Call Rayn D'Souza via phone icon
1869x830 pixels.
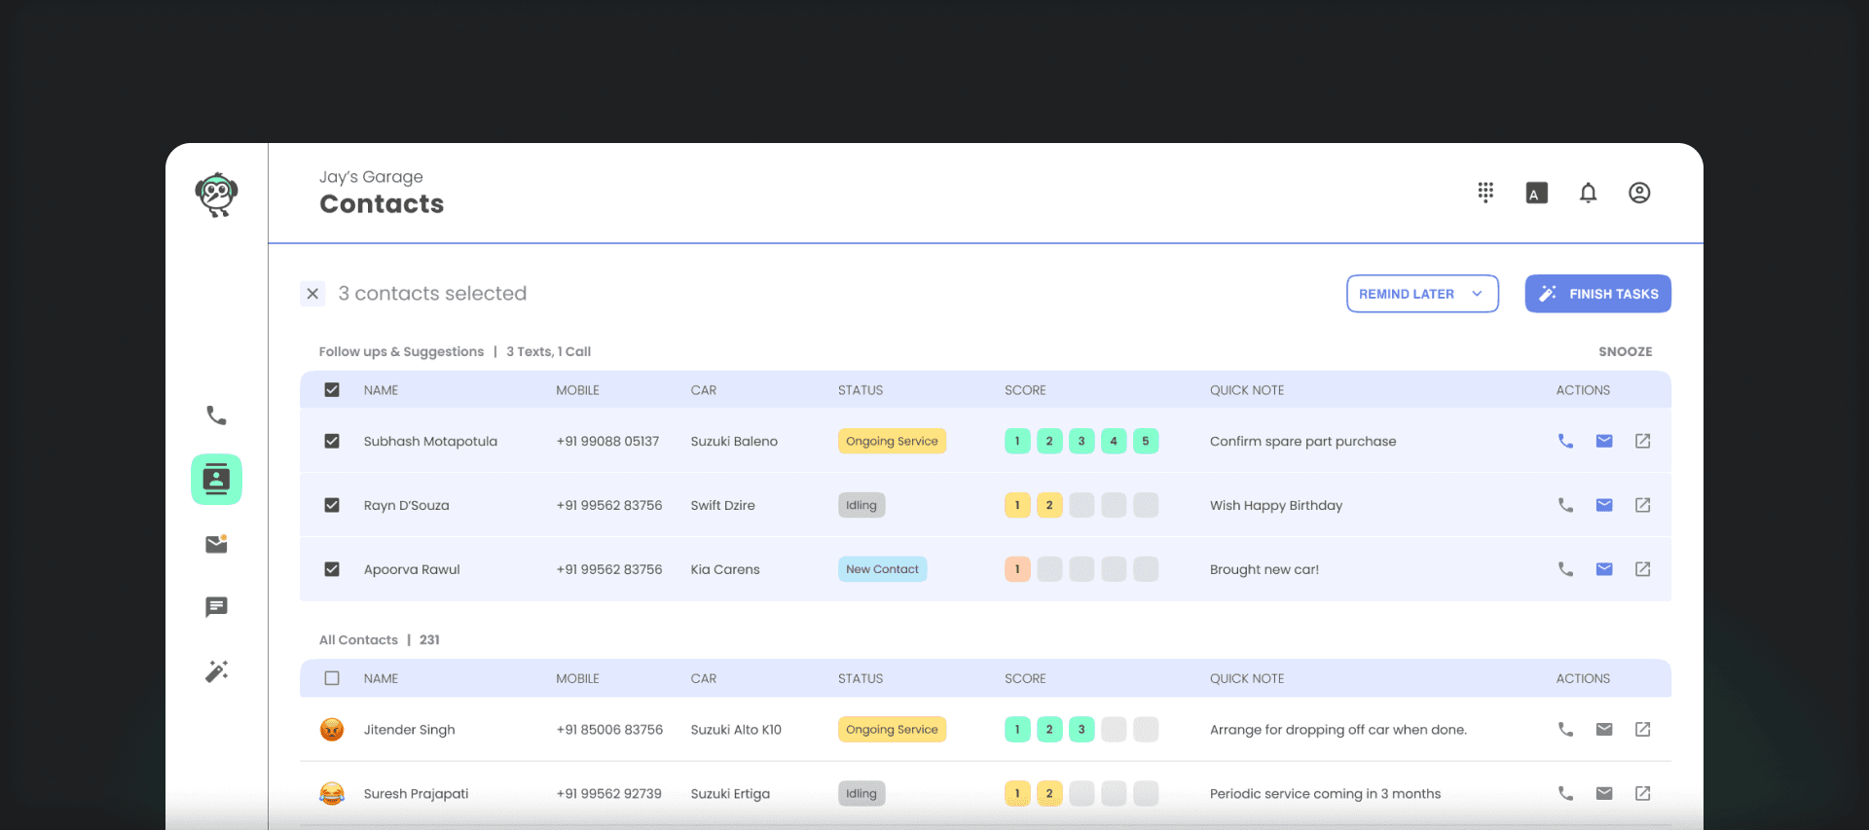[1565, 505]
